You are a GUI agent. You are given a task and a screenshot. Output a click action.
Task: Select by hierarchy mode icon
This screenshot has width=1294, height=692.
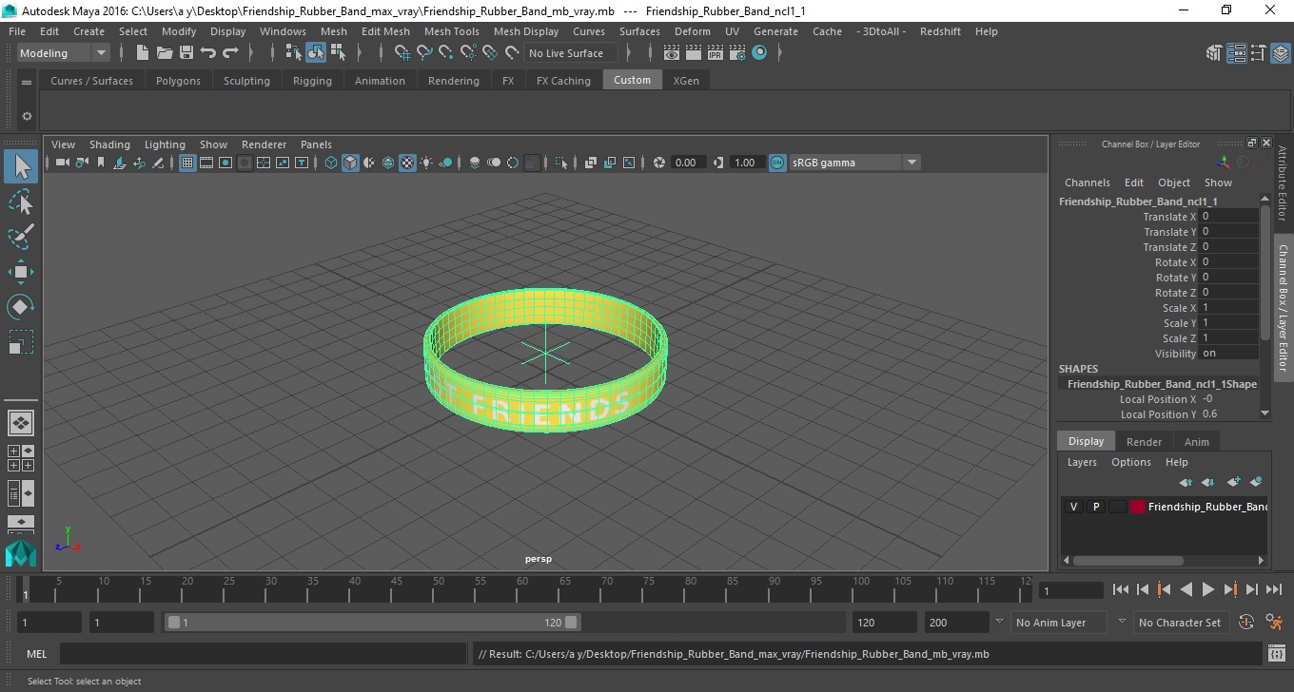(x=294, y=53)
